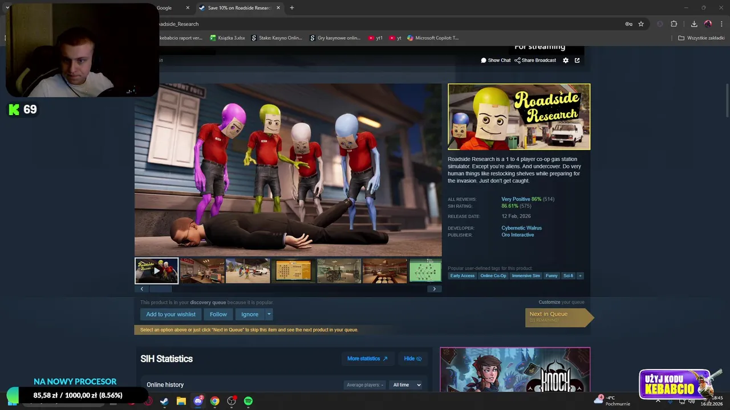The image size is (730, 410).
Task: Open Chrome extensions puzzle icon
Action: click(x=674, y=24)
